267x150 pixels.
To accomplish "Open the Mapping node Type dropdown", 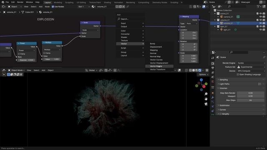I will [x=192, y=24].
